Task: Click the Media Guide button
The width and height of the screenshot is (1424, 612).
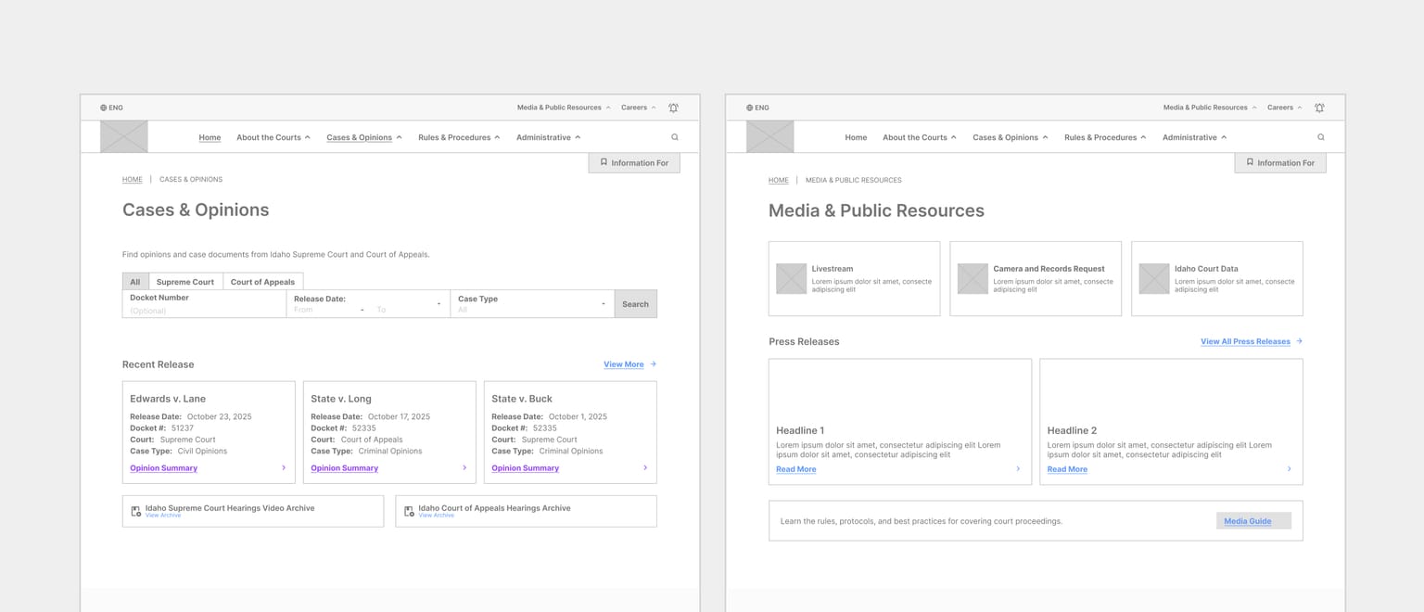Action: (1253, 521)
